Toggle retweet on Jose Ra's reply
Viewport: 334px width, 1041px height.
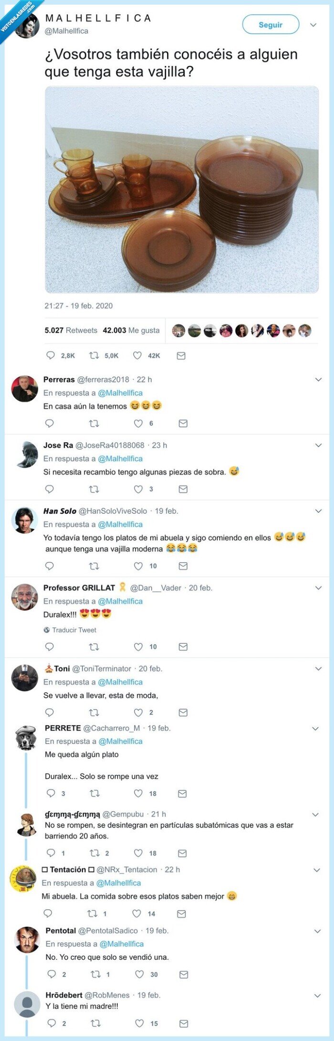point(94,489)
